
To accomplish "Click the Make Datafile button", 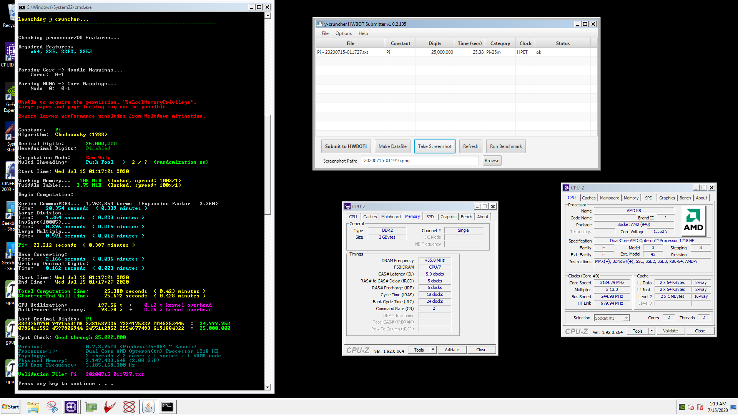I will [x=392, y=146].
